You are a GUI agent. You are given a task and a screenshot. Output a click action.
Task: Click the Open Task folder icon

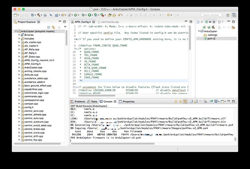pos(114,15)
